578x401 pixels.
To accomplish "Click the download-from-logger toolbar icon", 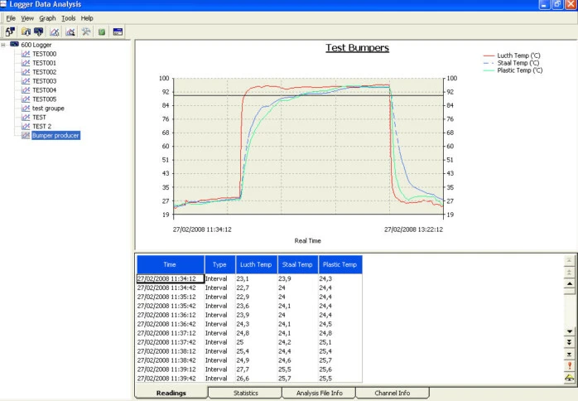I will (39, 31).
